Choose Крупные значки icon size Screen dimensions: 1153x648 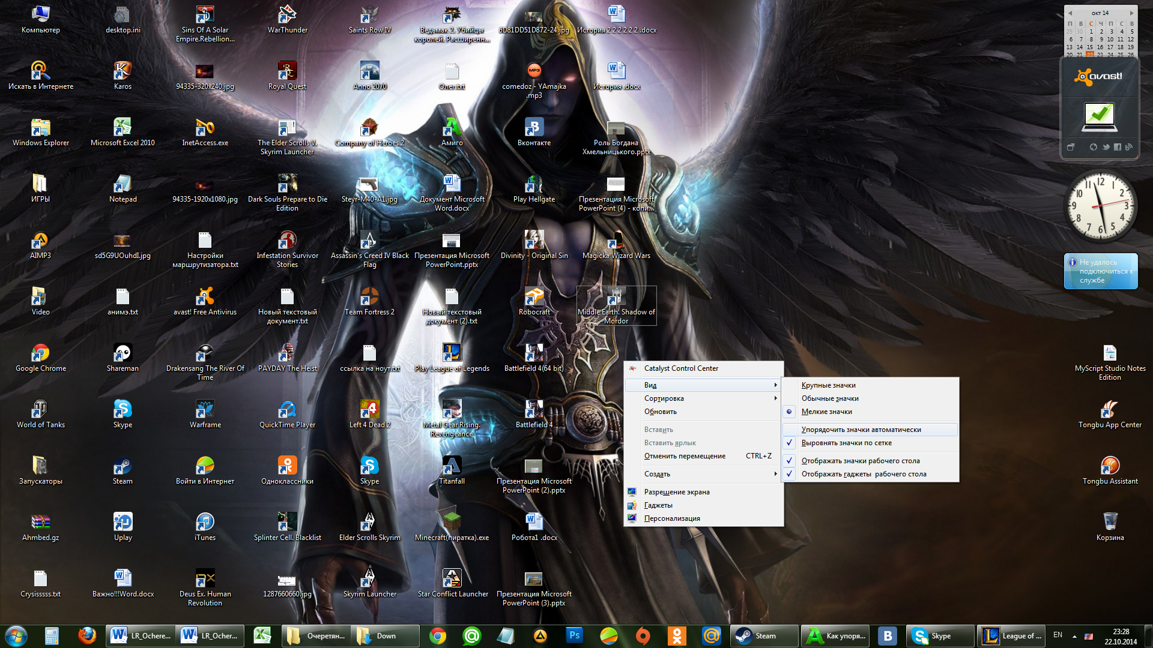[870, 385]
